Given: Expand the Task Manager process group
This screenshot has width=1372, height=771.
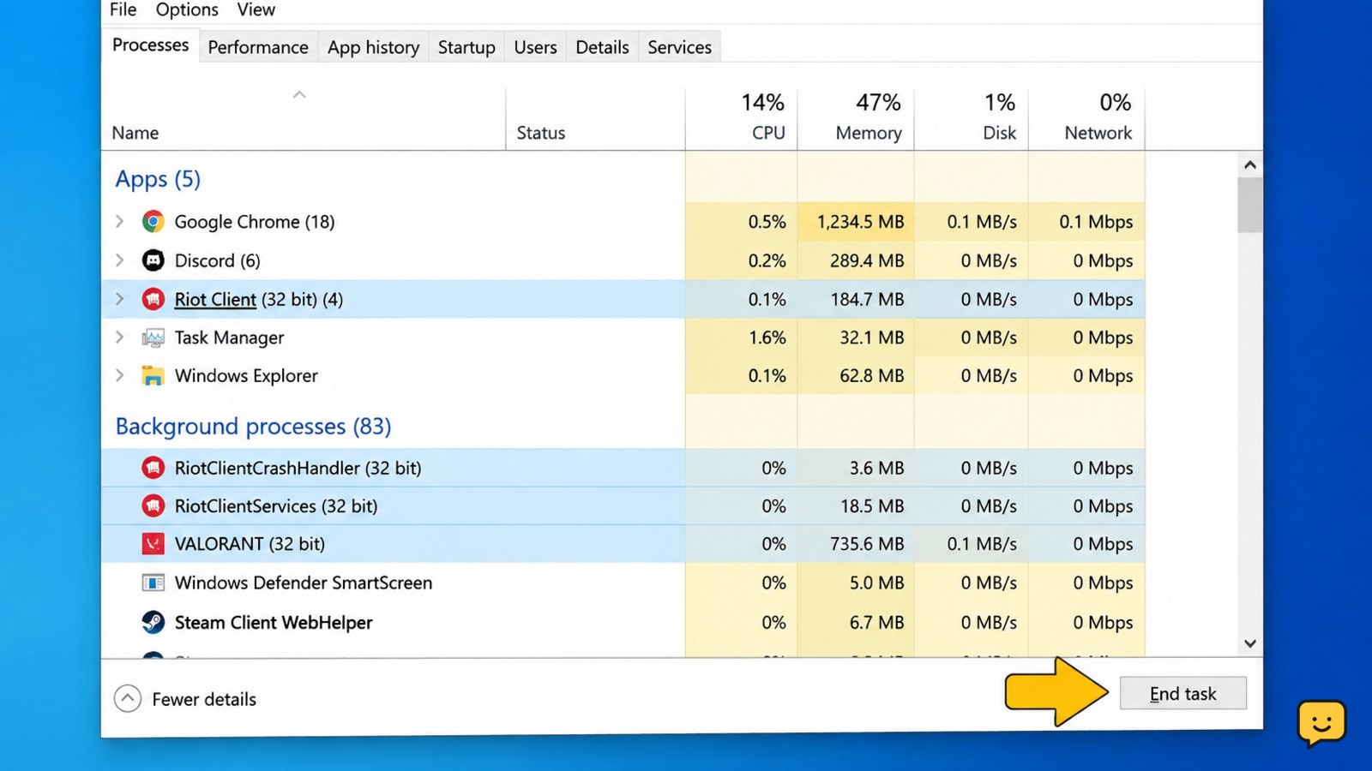Looking at the screenshot, I should tap(120, 338).
